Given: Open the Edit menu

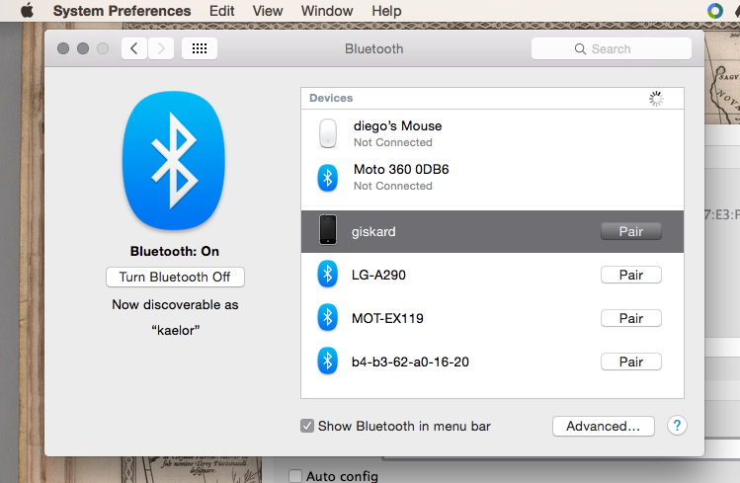Looking at the screenshot, I should click(x=222, y=11).
